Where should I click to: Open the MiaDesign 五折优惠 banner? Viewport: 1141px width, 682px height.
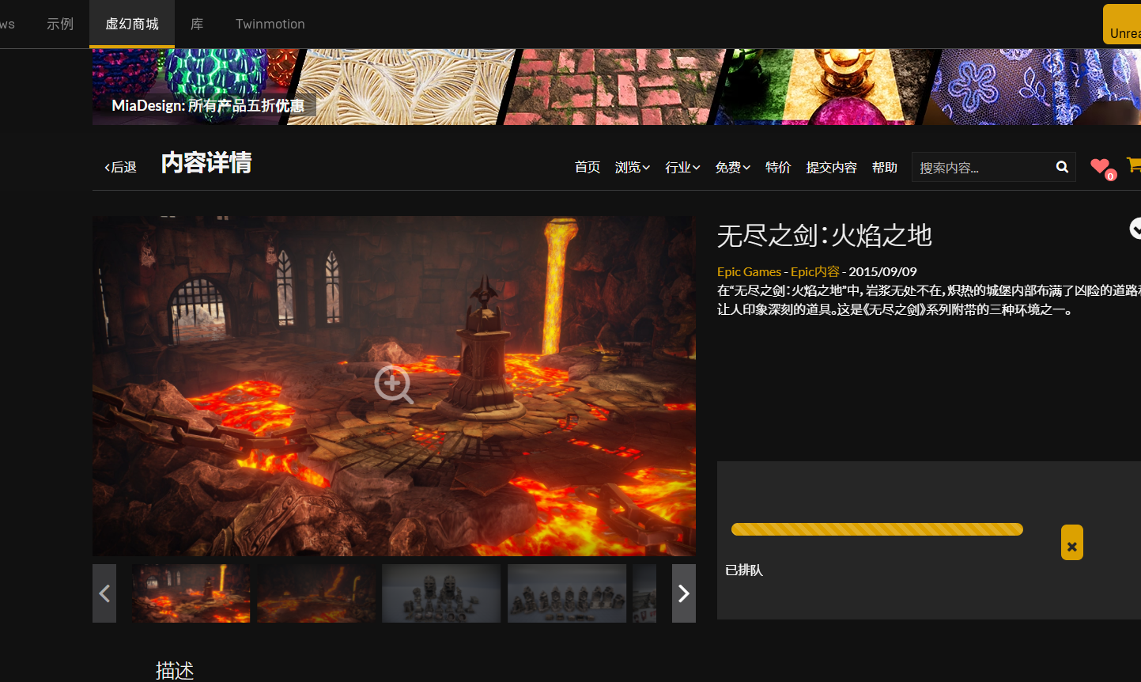point(617,87)
